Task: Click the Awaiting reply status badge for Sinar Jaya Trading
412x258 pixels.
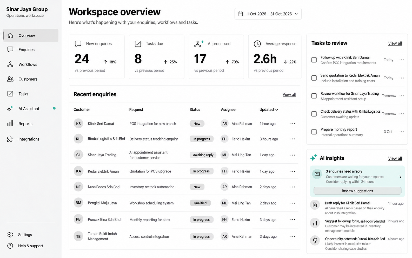Action: point(203,155)
